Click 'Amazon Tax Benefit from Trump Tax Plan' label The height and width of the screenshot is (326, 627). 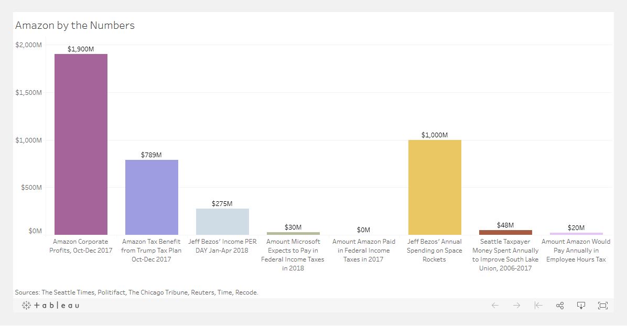[x=151, y=251]
